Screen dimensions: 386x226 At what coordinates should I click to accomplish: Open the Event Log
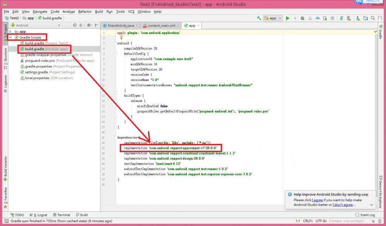click(x=365, y=215)
